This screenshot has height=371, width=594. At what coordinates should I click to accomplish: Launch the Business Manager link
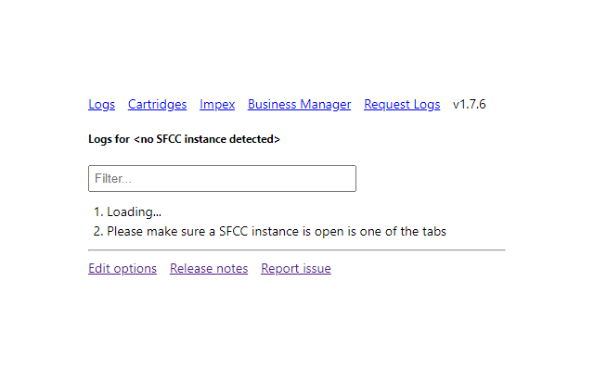click(299, 105)
